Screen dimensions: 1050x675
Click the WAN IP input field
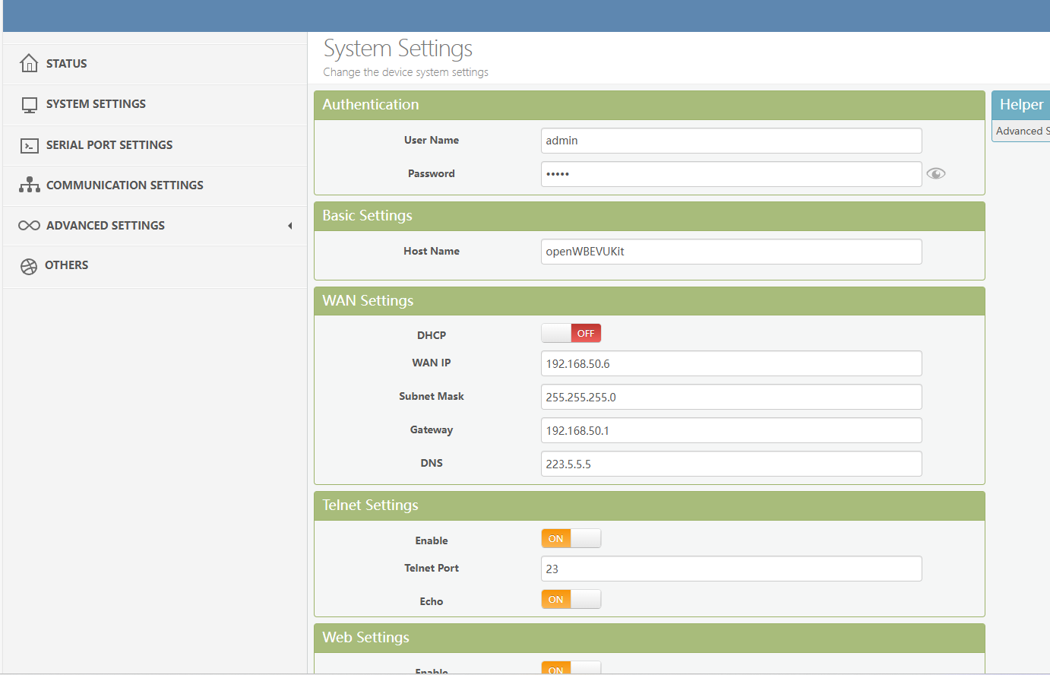click(x=732, y=363)
